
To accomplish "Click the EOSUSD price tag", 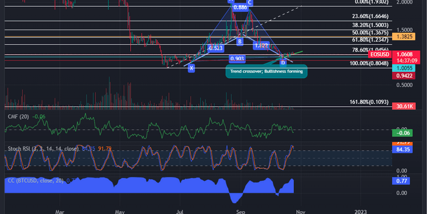I will click(x=379, y=54).
